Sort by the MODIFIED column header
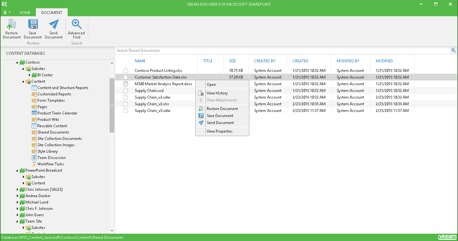The image size is (458, 241). 384,61
